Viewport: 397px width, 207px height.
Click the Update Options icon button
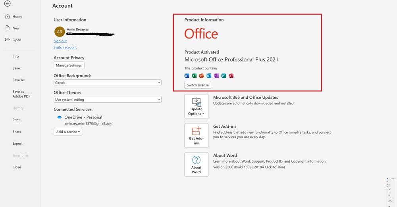tap(196, 106)
